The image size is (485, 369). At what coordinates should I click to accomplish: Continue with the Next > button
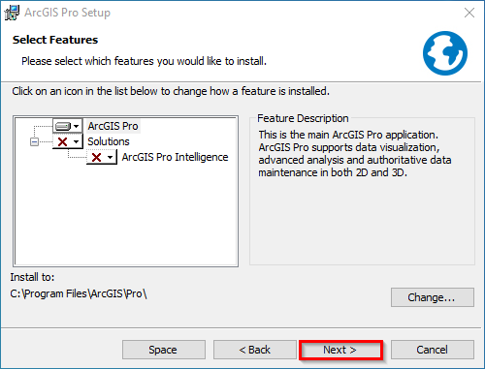[x=340, y=350]
